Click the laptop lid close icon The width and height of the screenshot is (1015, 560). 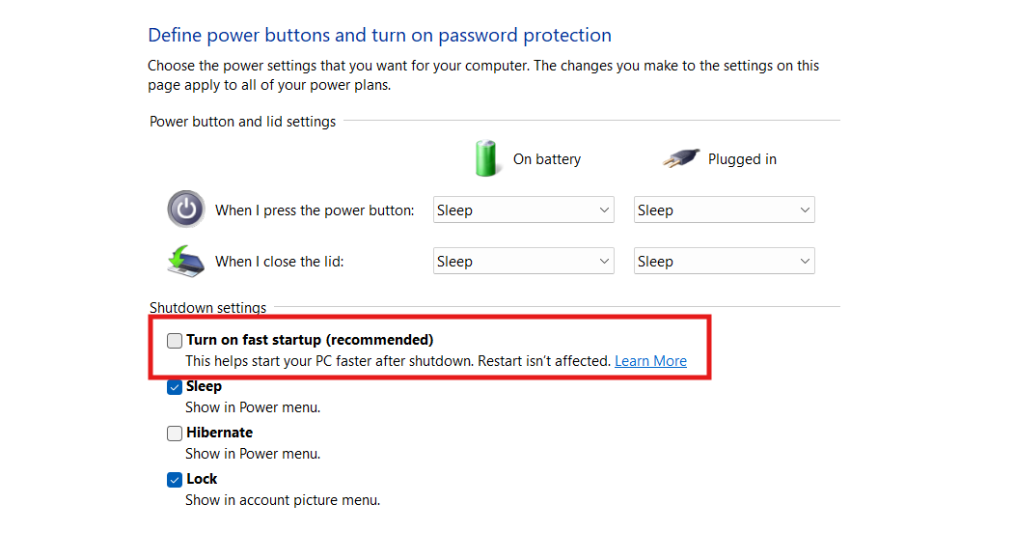point(185,261)
